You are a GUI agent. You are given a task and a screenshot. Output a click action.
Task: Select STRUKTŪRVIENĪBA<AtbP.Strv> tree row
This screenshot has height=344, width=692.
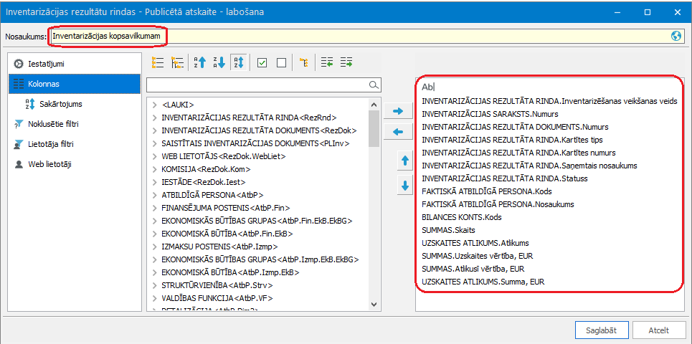257,285
